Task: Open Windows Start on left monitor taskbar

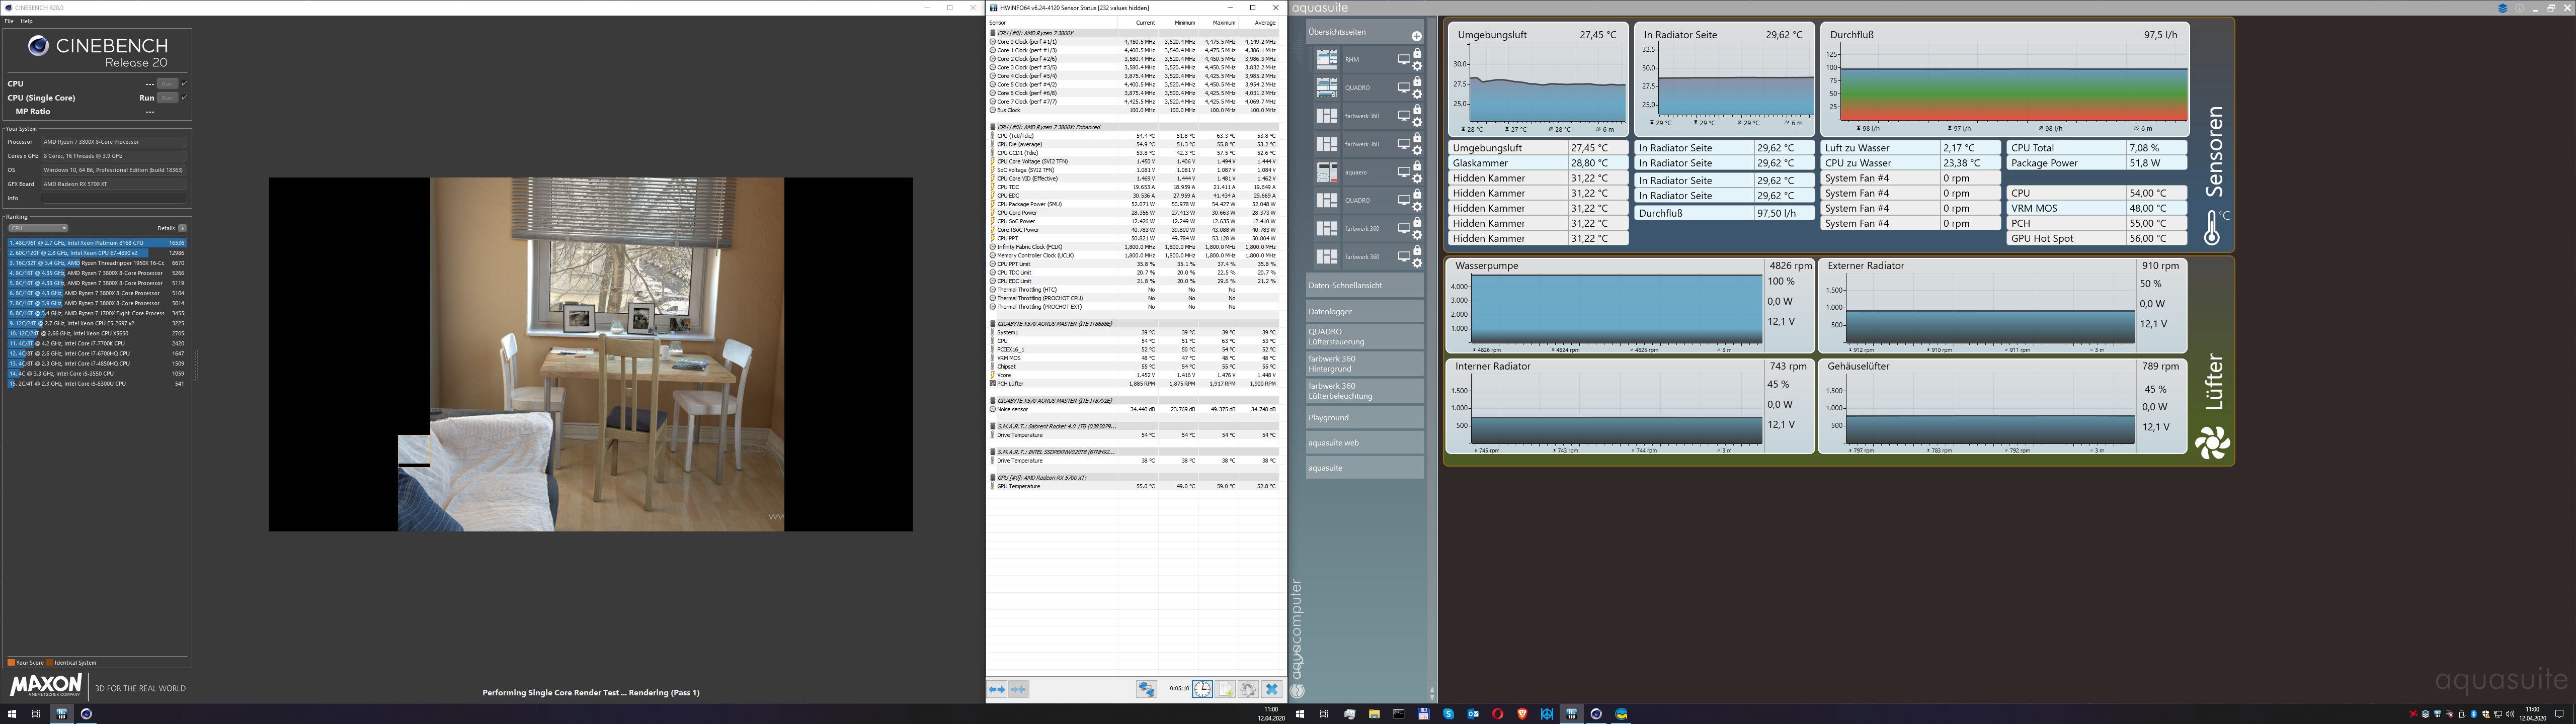Action: 11,714
